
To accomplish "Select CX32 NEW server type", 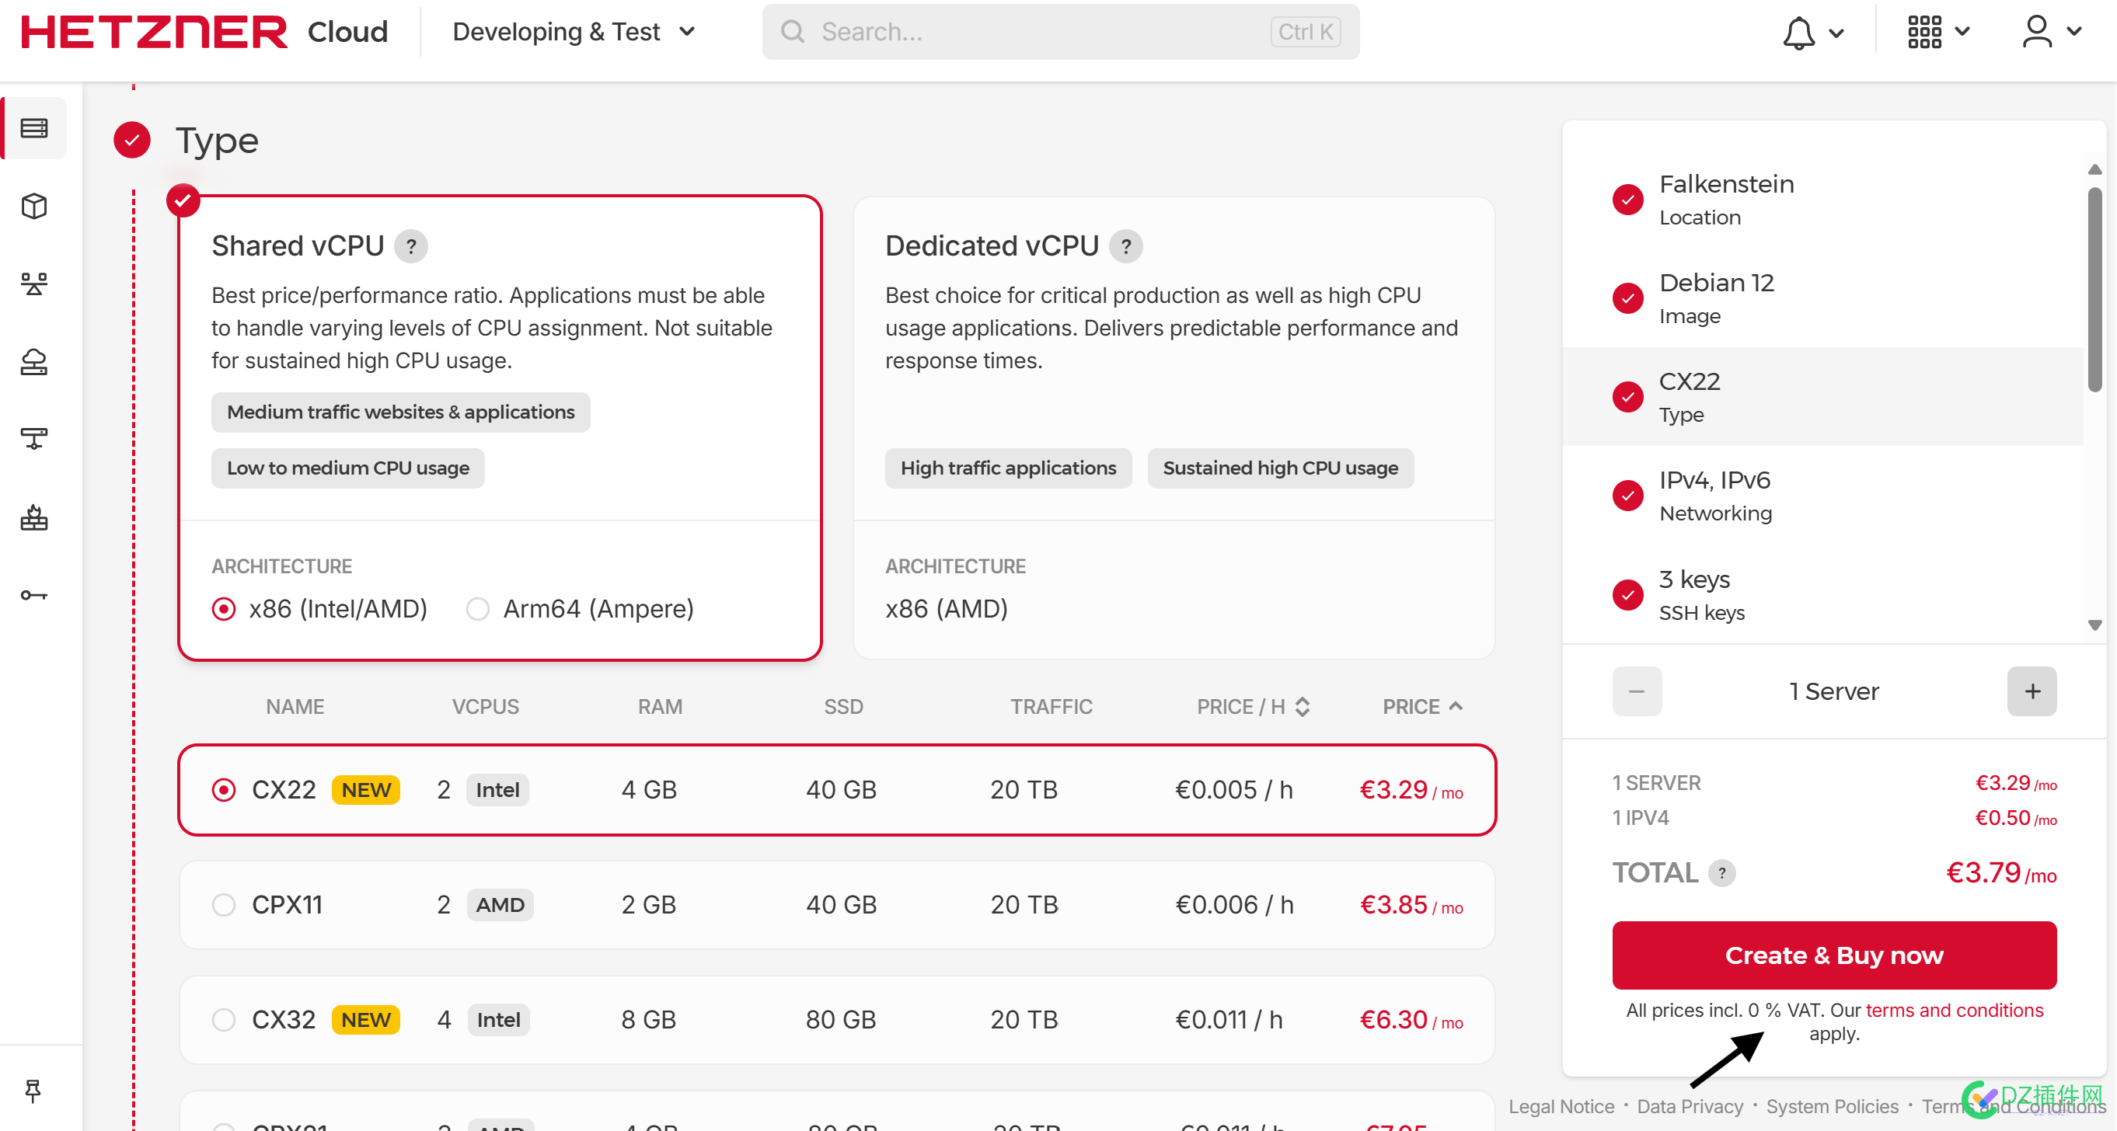I will click(225, 1021).
